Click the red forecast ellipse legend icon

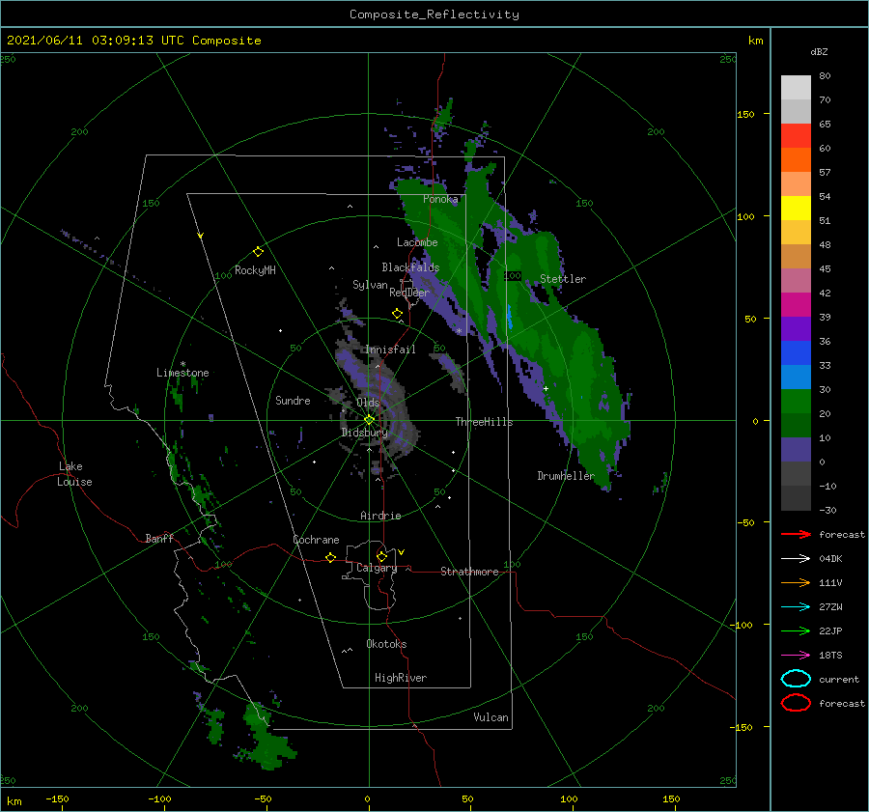click(796, 703)
